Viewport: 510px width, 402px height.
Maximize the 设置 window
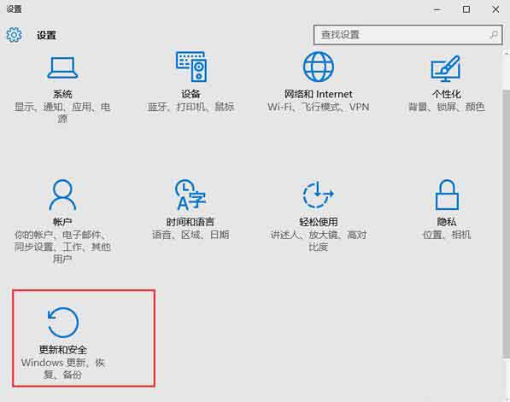click(466, 9)
